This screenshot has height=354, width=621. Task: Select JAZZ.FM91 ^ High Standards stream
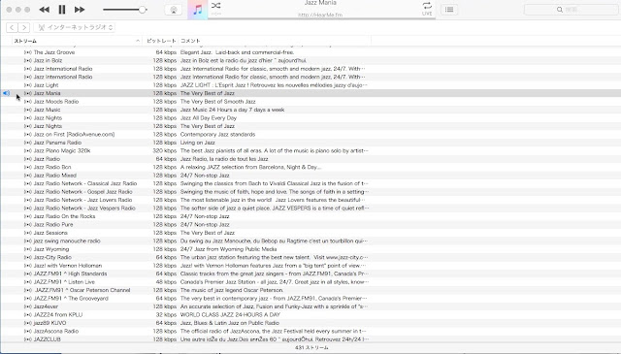tap(70, 274)
